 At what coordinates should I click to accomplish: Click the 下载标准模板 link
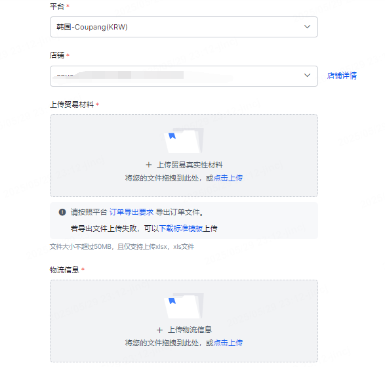(181, 228)
